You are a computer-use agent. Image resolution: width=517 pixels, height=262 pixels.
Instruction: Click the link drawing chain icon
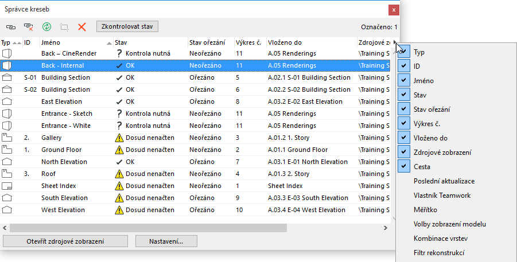(11, 26)
